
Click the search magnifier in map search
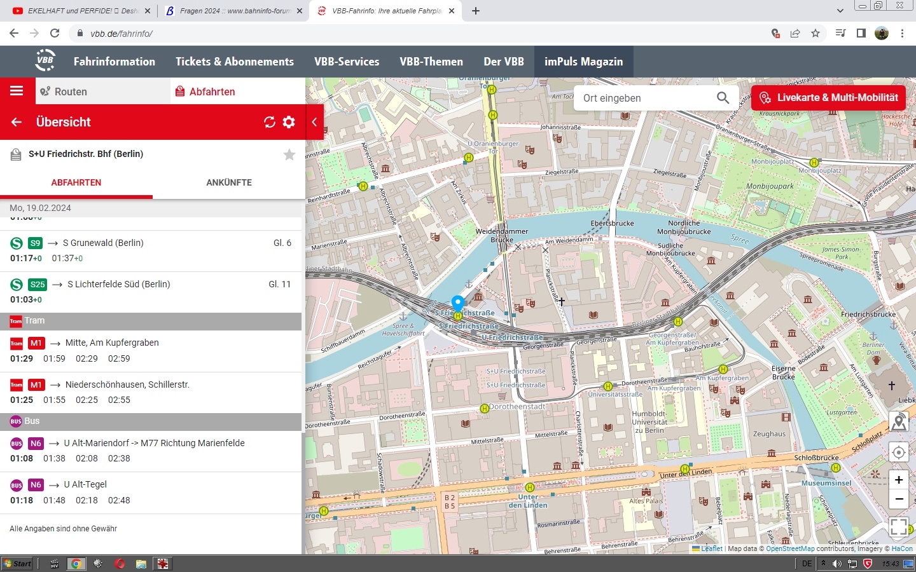click(723, 98)
